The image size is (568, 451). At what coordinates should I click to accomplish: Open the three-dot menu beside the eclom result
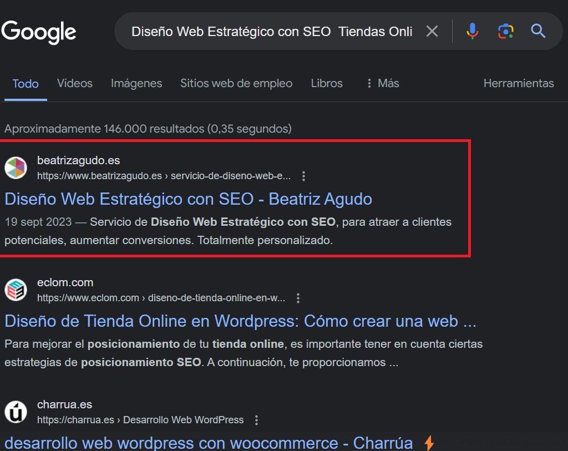(298, 298)
